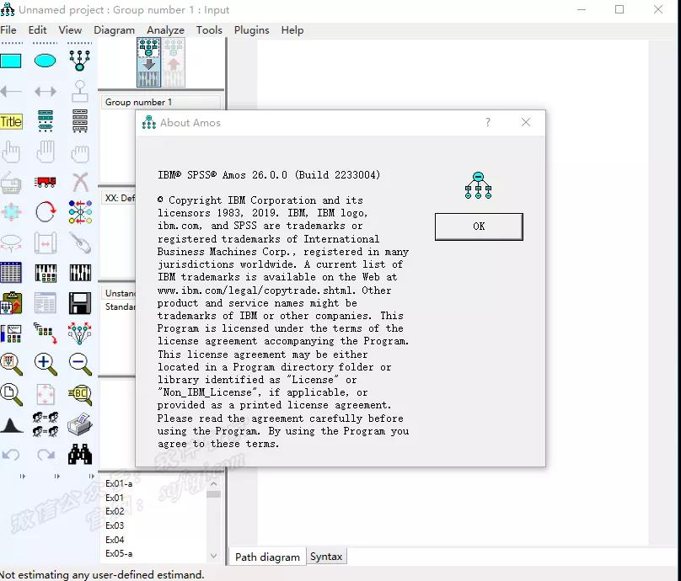Viewport: 681px width, 581px height.
Task: Click the redo arrow icon
Action: 46,455
